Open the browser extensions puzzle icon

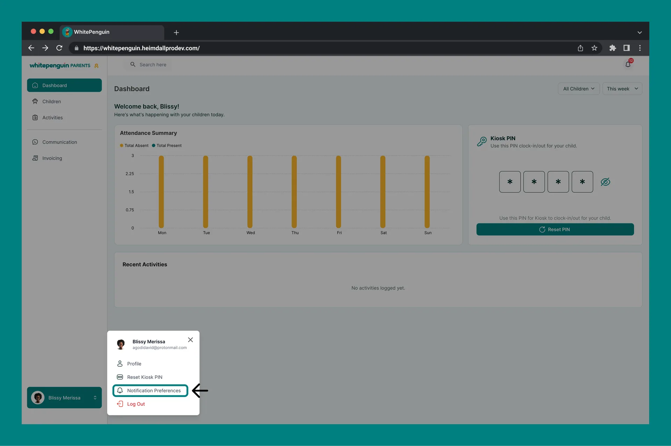point(613,48)
